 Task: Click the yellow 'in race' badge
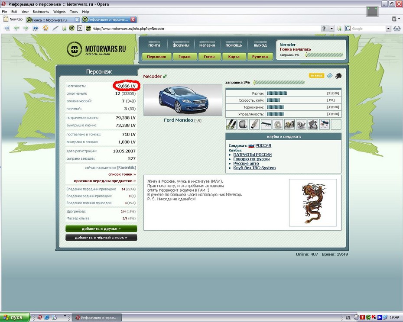pyautogui.click(x=316, y=75)
